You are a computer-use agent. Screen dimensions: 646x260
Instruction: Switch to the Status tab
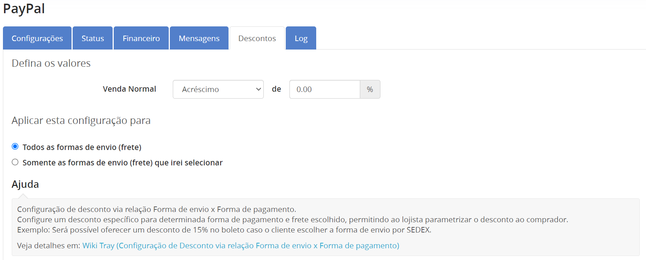[x=93, y=38]
